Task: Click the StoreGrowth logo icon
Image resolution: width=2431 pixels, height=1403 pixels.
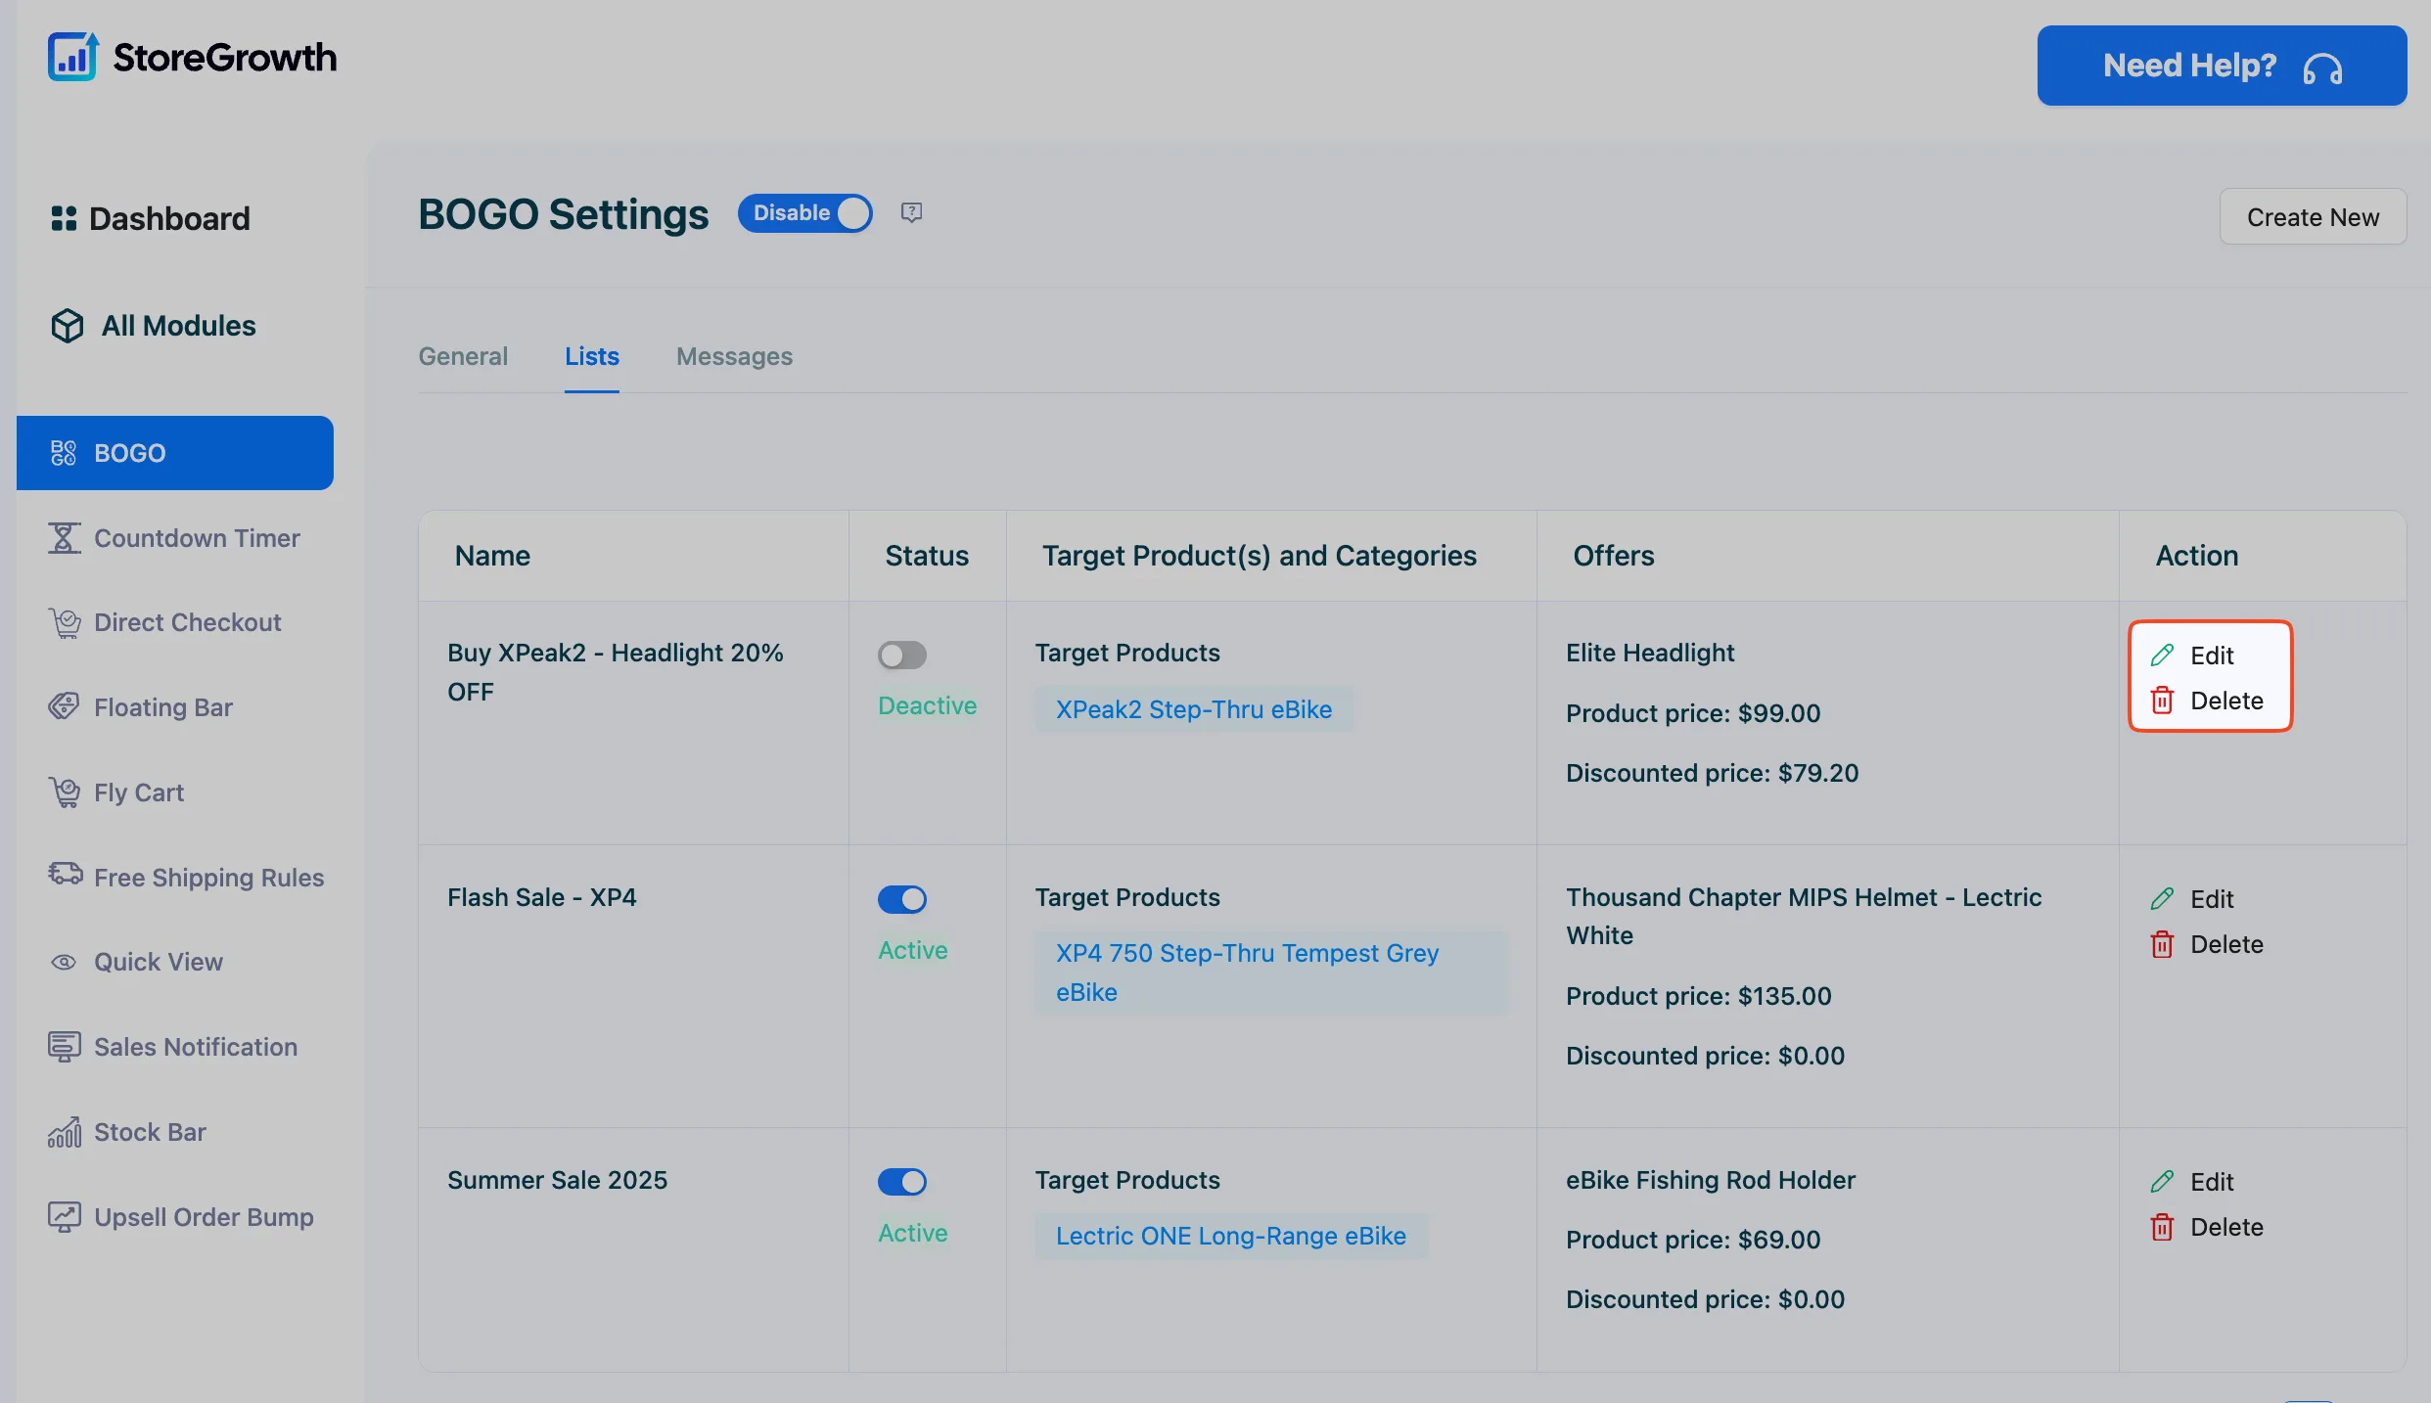Action: coord(72,57)
